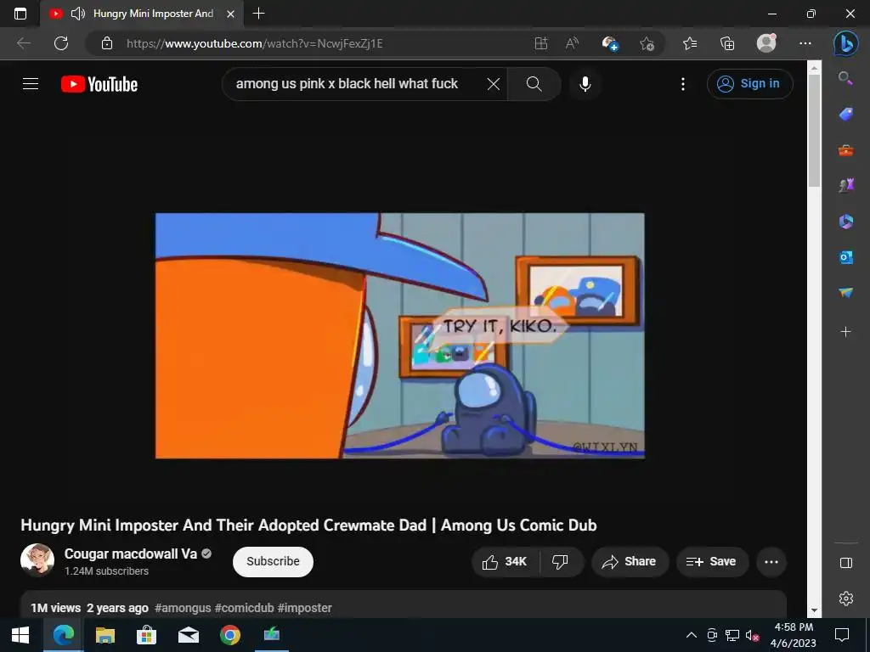The image size is (870, 652).
Task: Go to the YouTube home logo
Action: pyautogui.click(x=99, y=84)
